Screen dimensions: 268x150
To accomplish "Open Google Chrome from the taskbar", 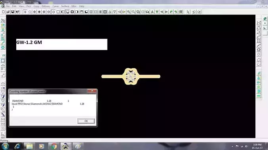I will (x=54, y=146).
